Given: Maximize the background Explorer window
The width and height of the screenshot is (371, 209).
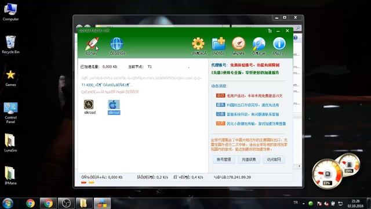Looking at the screenshot, I should 285,17.
